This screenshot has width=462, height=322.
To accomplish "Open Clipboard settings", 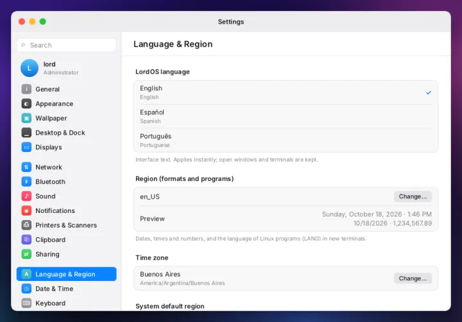I will point(66,239).
